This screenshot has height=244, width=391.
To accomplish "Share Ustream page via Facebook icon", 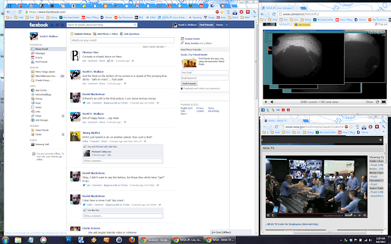I will (x=263, y=110).
